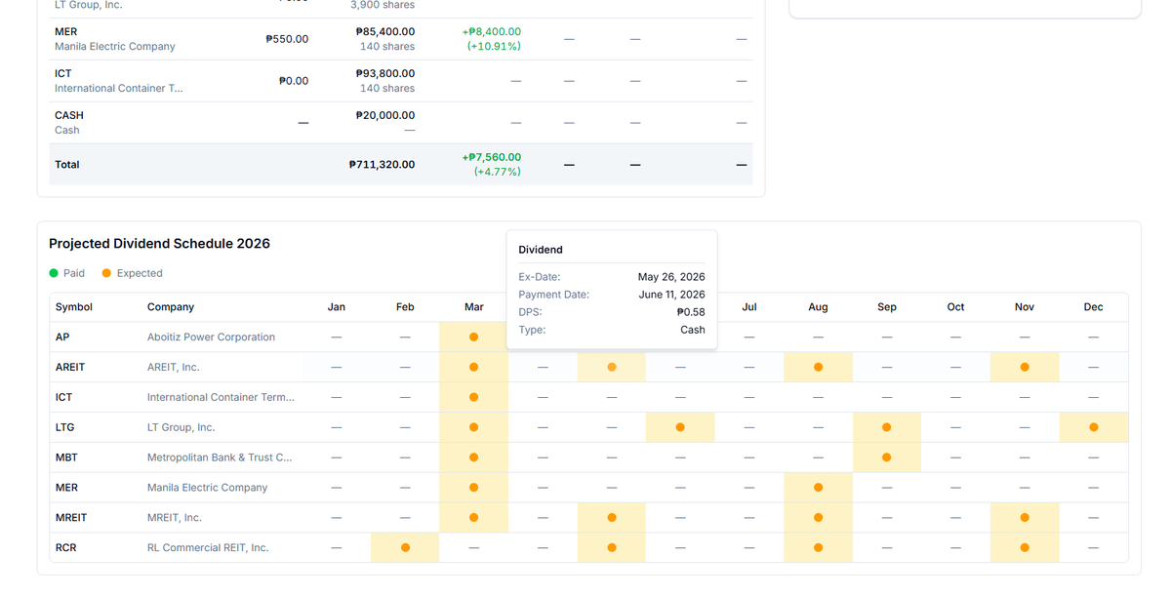Select AP symbol in dividend schedule
The height and width of the screenshot is (596, 1171).
click(62, 337)
